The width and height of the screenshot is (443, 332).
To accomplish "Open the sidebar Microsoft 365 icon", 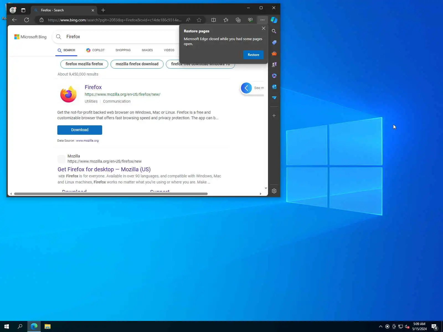I will click(274, 76).
